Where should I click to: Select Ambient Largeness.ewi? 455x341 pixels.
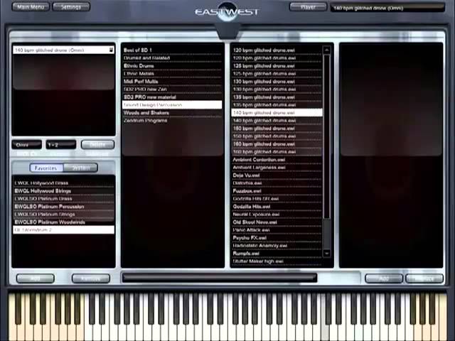click(277, 168)
